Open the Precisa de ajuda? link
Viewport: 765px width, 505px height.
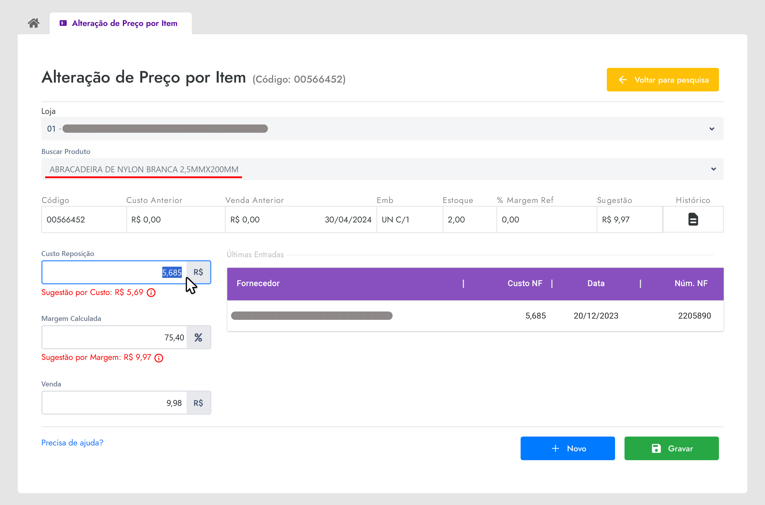click(72, 442)
